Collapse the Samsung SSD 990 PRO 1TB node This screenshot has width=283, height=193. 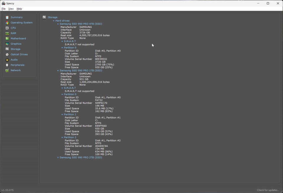[x=58, y=71]
